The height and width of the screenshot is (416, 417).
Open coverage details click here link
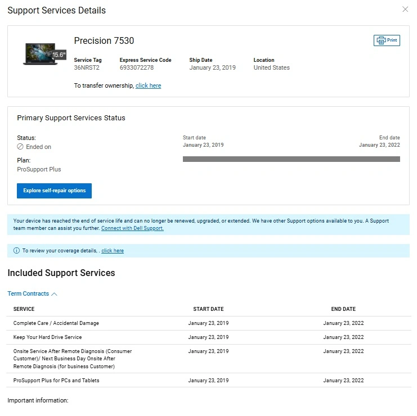point(113,251)
